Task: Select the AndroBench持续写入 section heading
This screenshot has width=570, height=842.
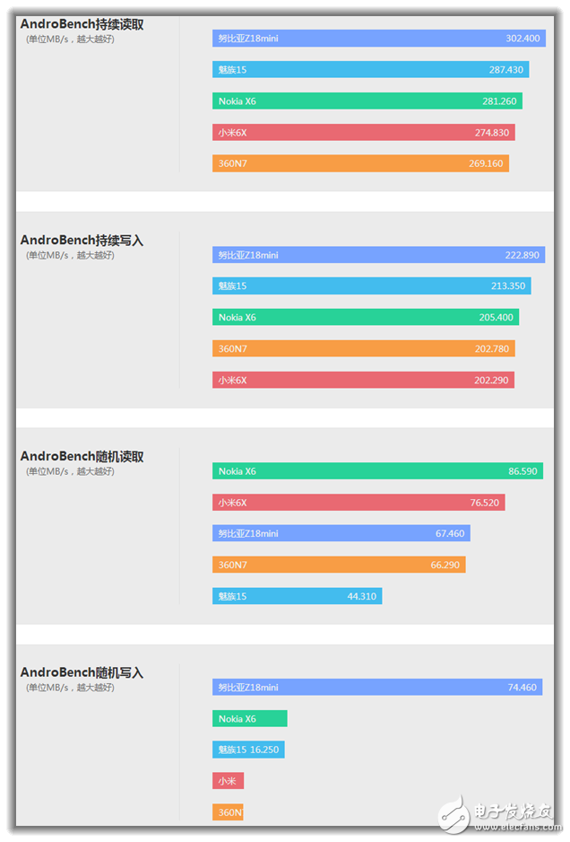Action: pos(82,241)
